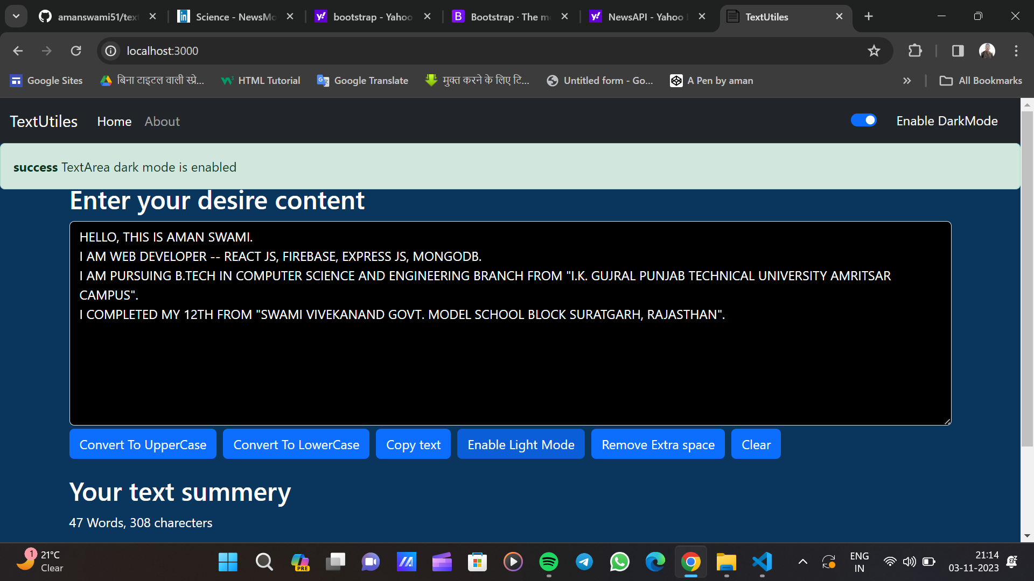
Task: Open the weather widget showing 21°C
Action: 40,561
